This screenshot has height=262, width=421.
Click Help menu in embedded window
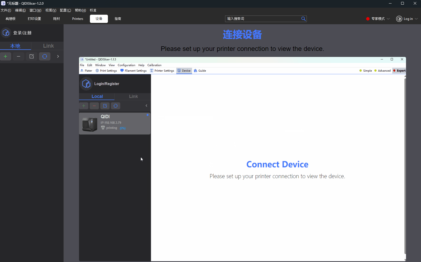pyautogui.click(x=141, y=65)
